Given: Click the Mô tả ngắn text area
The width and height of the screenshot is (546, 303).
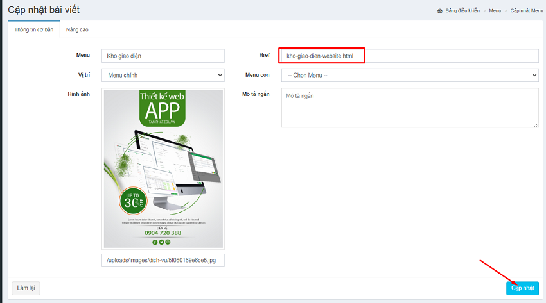Looking at the screenshot, I should pyautogui.click(x=409, y=107).
